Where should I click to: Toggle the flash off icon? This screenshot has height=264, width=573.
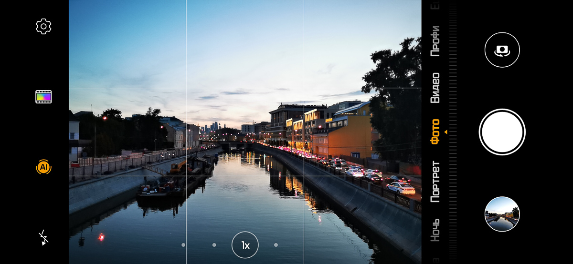point(43,237)
